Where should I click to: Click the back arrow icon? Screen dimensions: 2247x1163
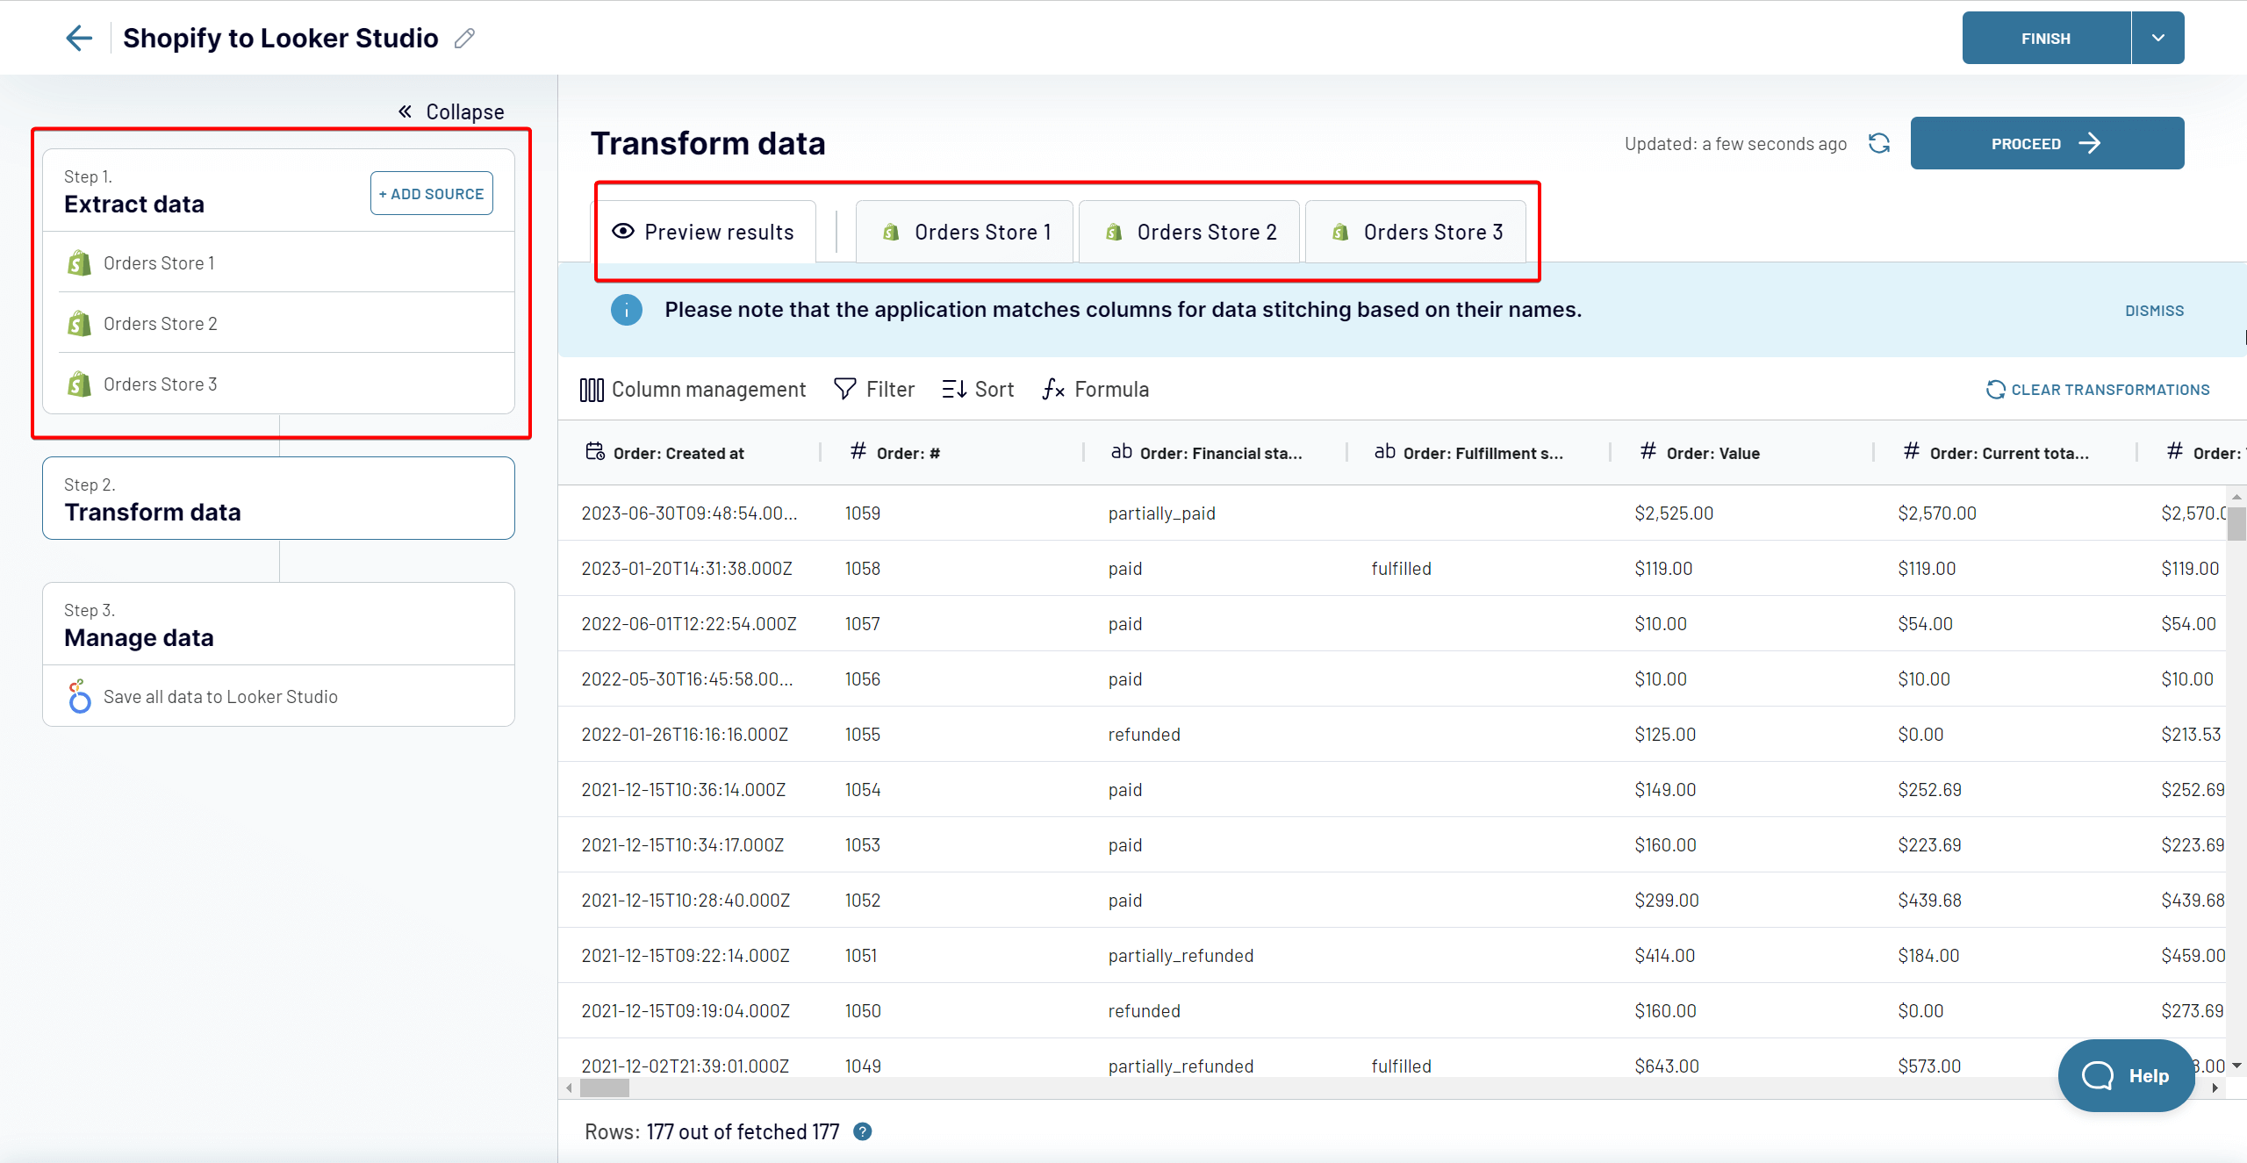[x=79, y=38]
